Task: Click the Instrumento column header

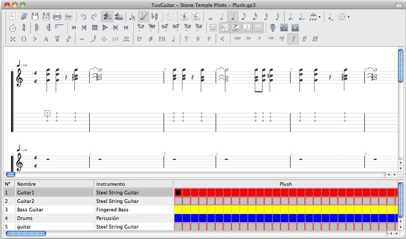Action: tap(134, 184)
